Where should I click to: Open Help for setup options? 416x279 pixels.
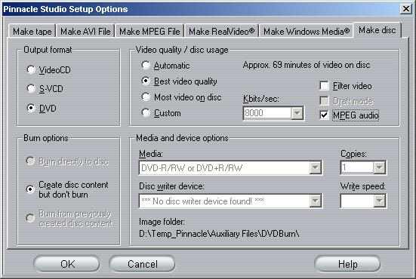point(347,264)
